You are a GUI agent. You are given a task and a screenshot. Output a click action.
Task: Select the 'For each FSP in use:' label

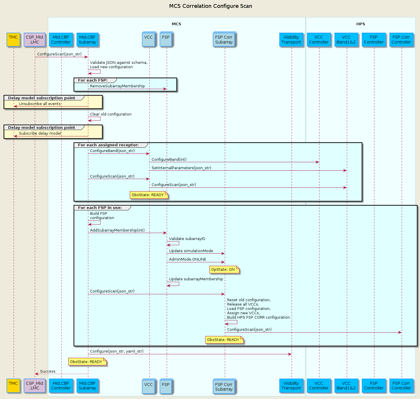[x=100, y=208]
